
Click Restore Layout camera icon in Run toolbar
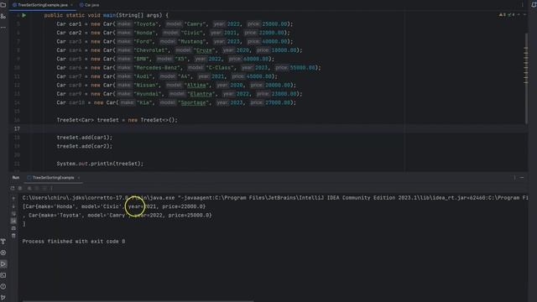coord(29,188)
